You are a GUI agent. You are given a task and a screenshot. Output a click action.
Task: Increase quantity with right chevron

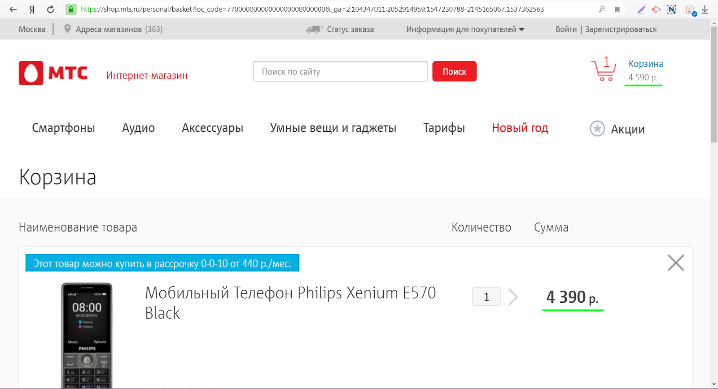pyautogui.click(x=513, y=297)
